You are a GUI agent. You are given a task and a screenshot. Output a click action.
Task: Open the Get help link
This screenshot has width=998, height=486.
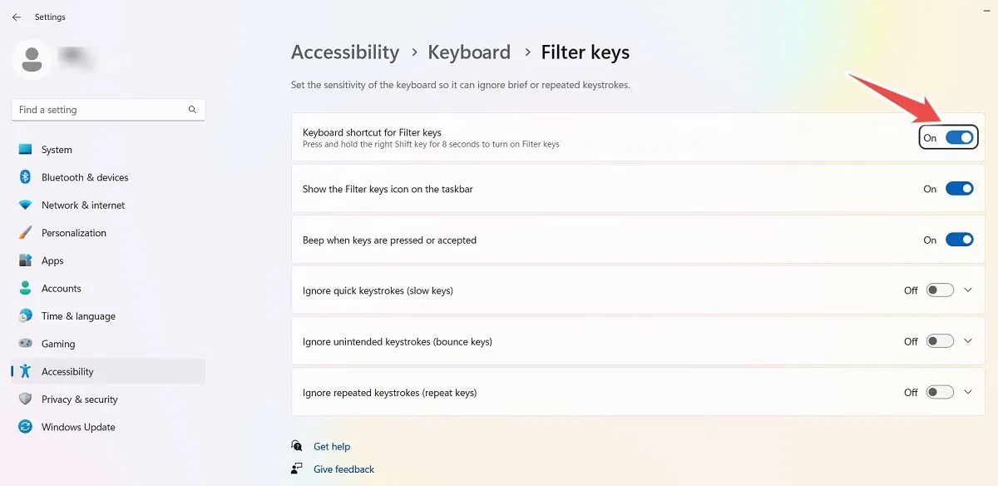pyautogui.click(x=332, y=446)
